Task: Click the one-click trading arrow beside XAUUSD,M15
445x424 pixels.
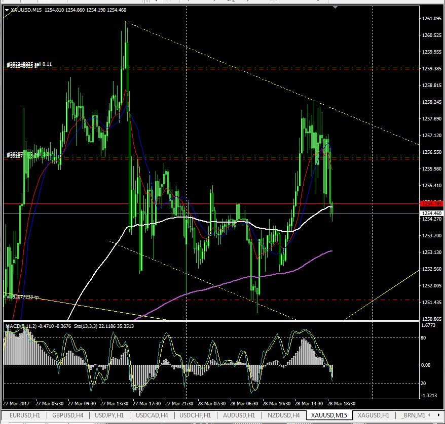Action: (7, 10)
